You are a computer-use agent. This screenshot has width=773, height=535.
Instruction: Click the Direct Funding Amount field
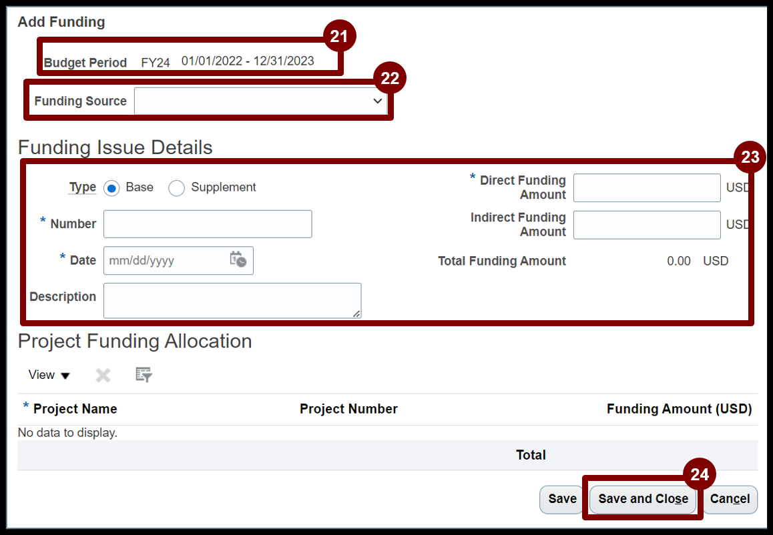coord(647,188)
